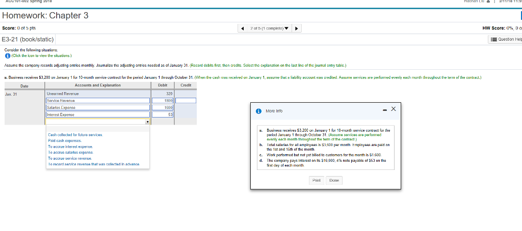The height and width of the screenshot is (231, 522).
Task: Click the Interest Expense account field
Action: click(x=98, y=114)
